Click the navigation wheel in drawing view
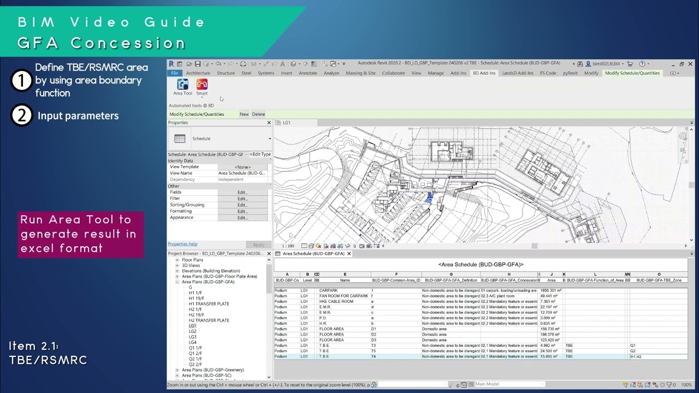Image resolution: width=699 pixels, height=393 pixels. coord(683,136)
